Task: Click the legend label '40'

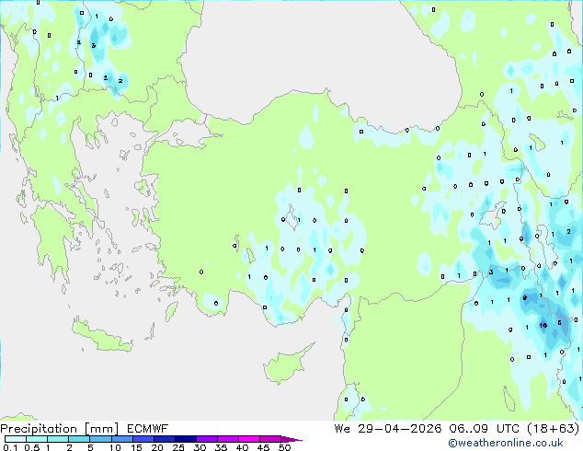Action: pos(242,447)
